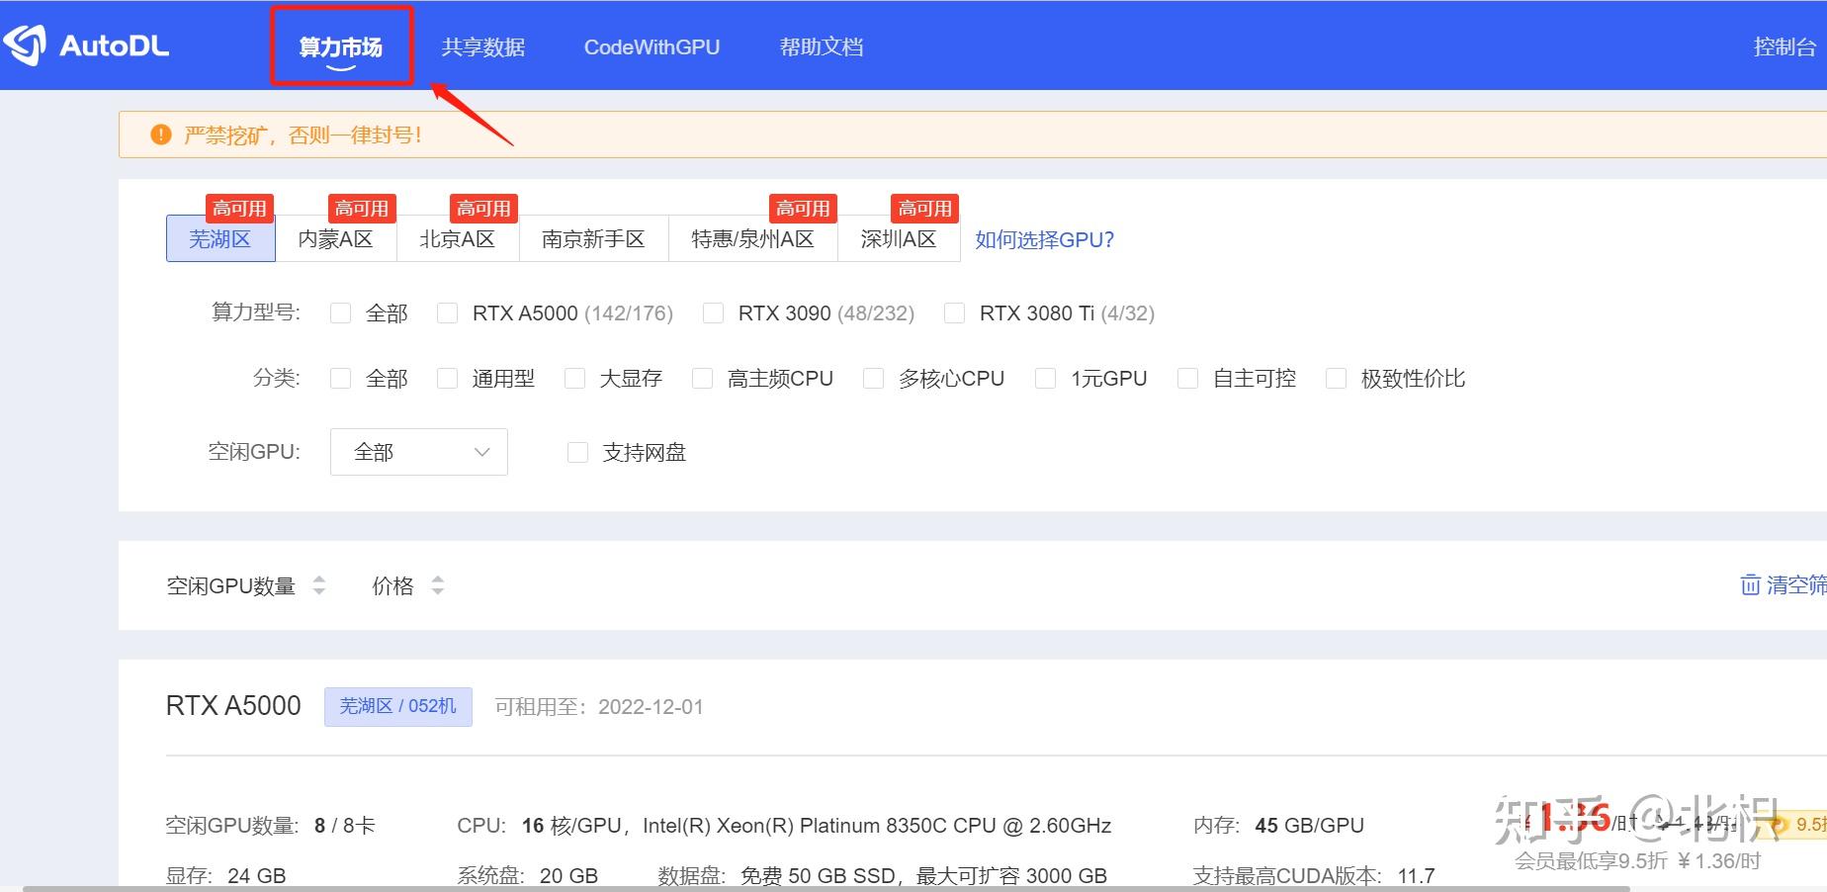
Task: Click the 空闲GPU数量 sort arrows
Action: coord(318,584)
